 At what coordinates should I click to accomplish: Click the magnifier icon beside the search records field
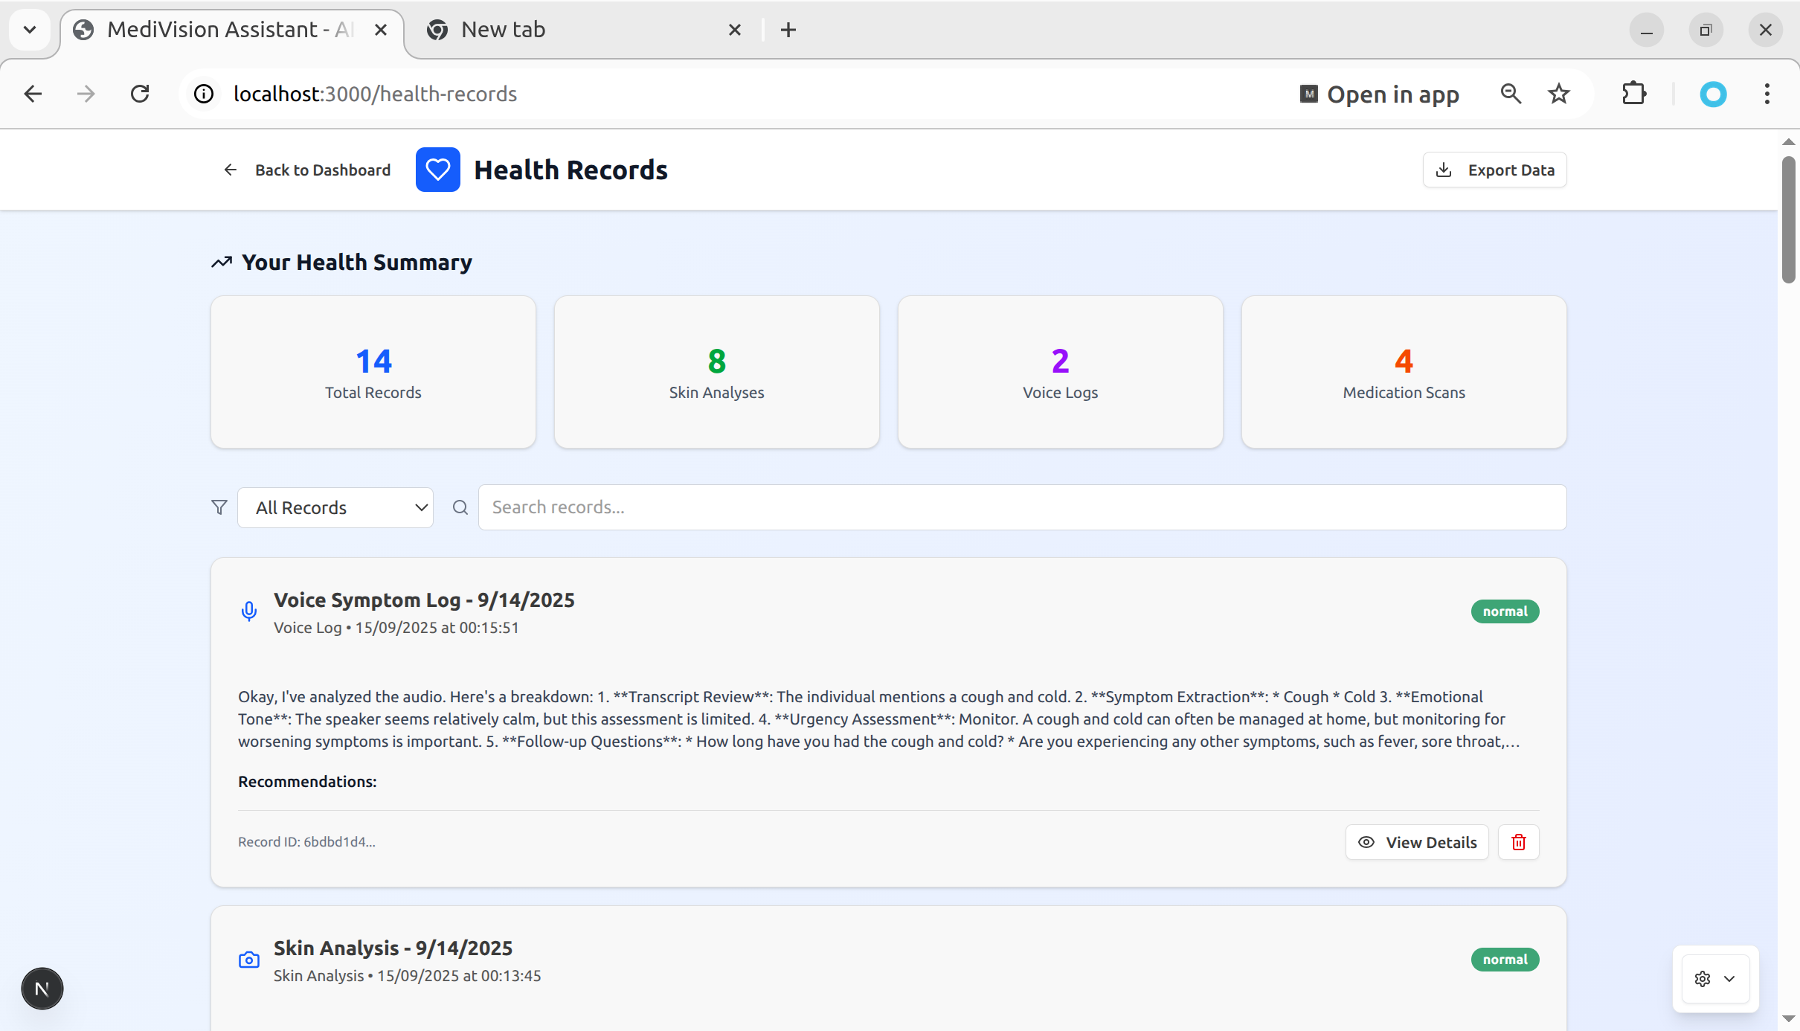(x=460, y=507)
